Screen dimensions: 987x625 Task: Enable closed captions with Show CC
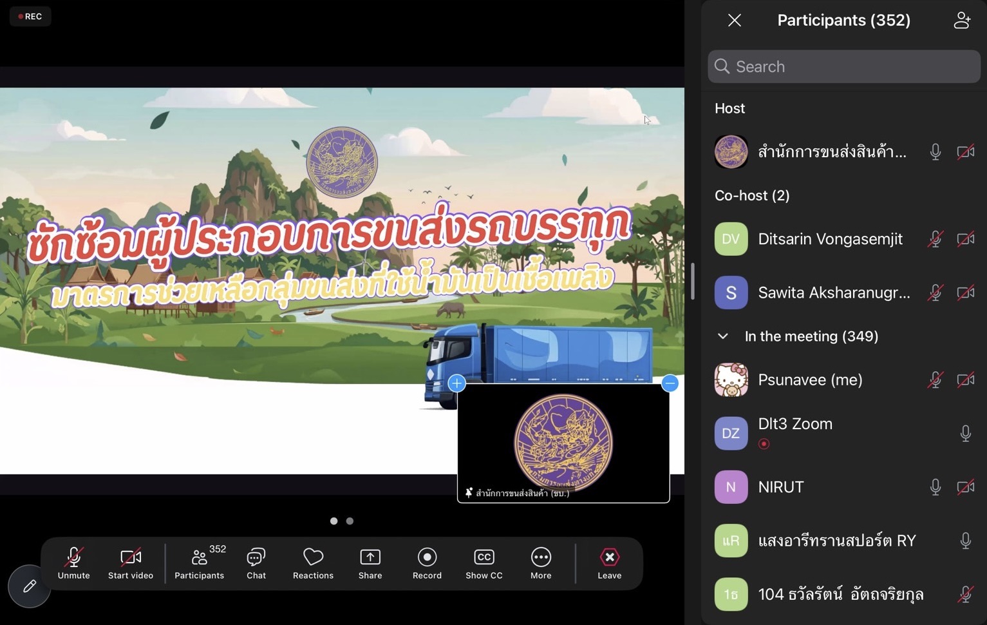484,563
